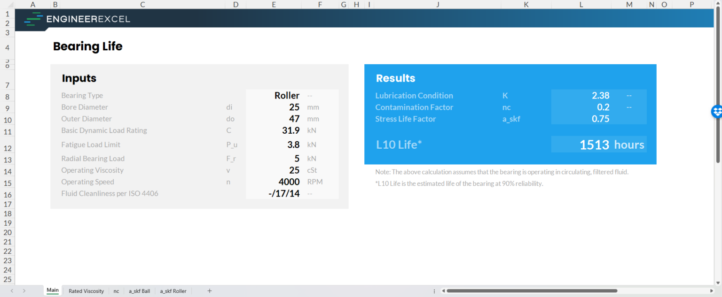Image resolution: width=722 pixels, height=297 pixels.
Task: Open the a_skf Roller sheet
Action: [173, 291]
